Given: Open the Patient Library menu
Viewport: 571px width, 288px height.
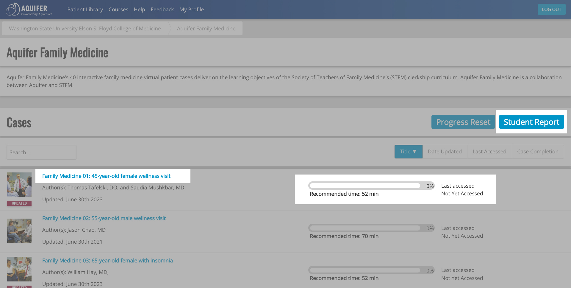Looking at the screenshot, I should click(x=85, y=10).
